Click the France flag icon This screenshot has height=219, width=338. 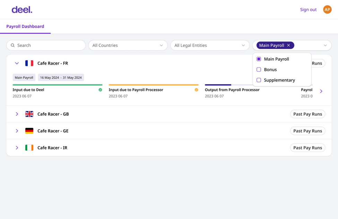tap(29, 63)
